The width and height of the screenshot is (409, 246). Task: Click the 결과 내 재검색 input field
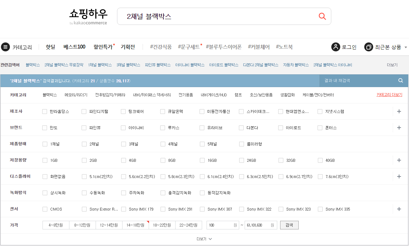point(358,81)
